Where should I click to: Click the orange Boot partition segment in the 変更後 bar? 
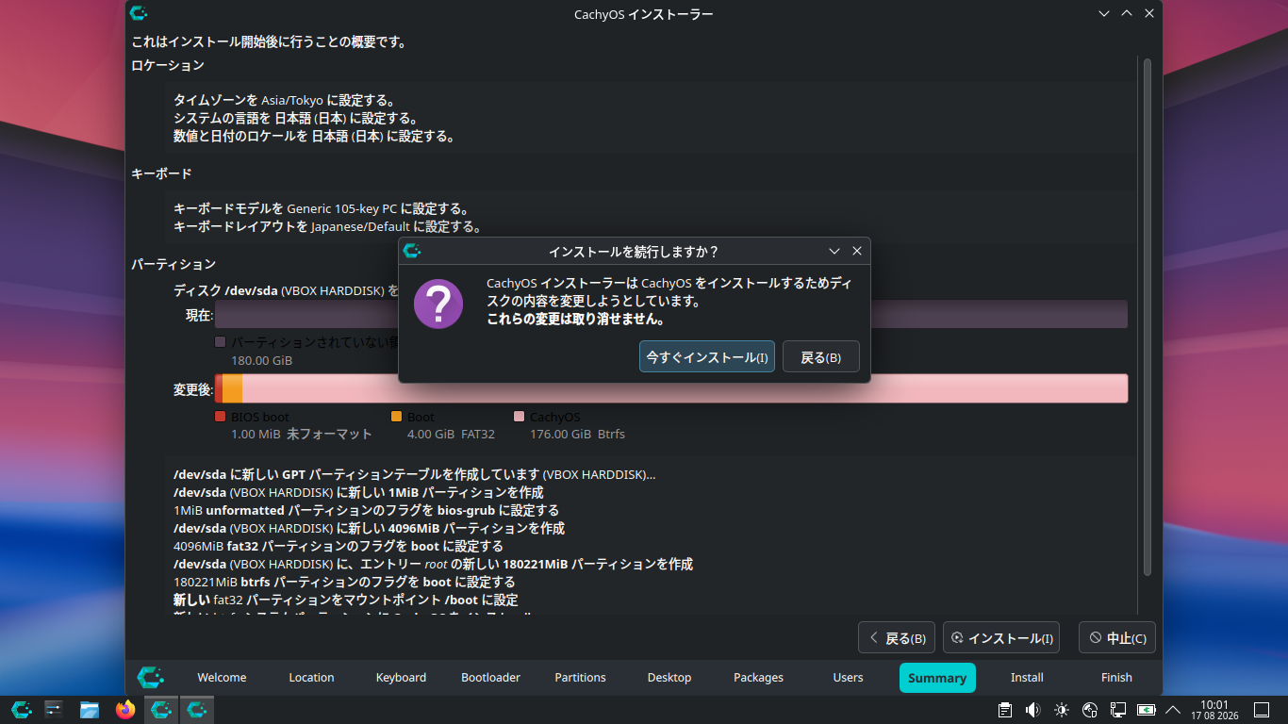point(232,388)
